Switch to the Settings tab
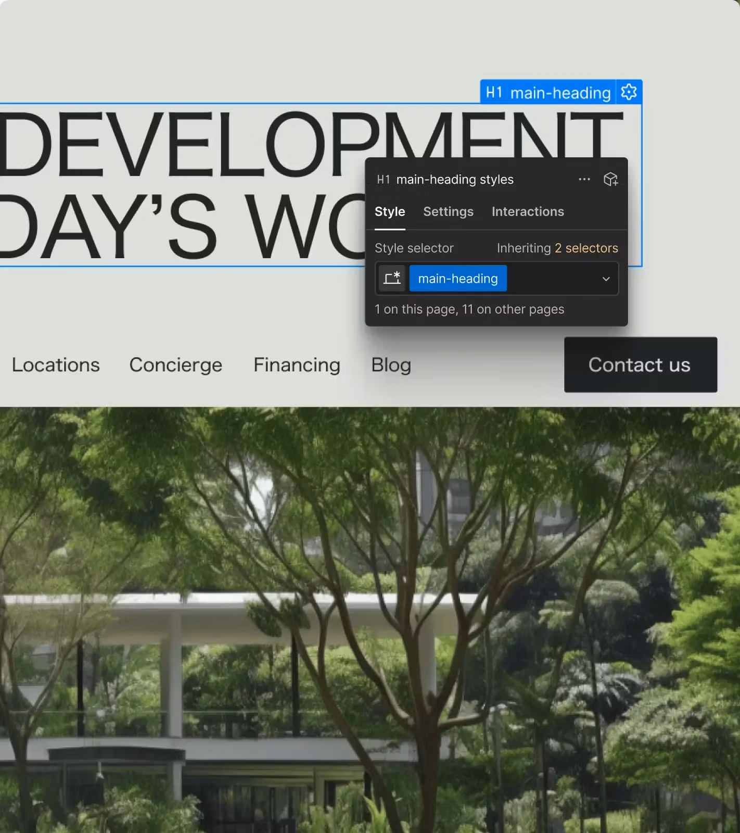740x833 pixels. click(x=448, y=211)
